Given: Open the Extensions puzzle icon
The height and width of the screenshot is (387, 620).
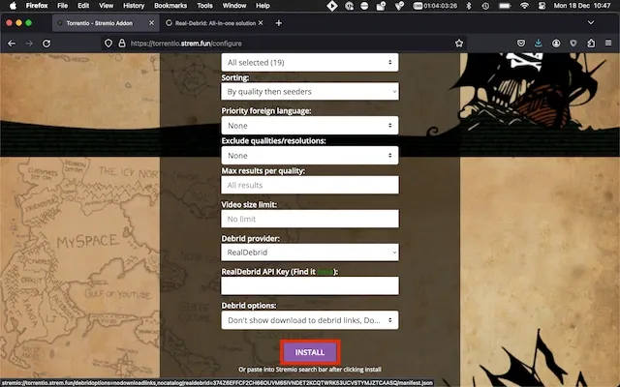Looking at the screenshot, I should [x=591, y=44].
